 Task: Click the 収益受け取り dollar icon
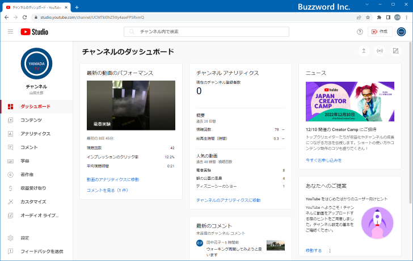tap(11, 188)
